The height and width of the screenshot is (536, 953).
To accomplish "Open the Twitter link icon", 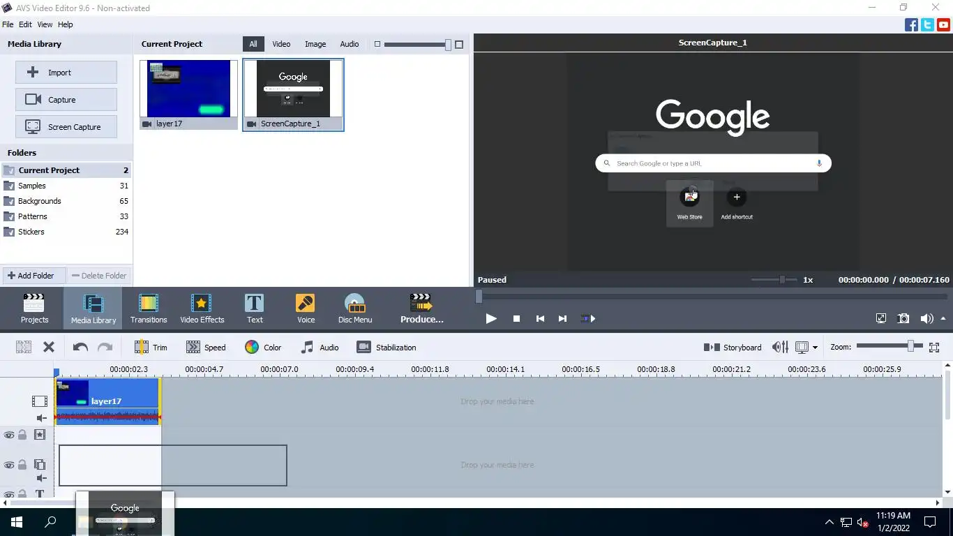I will (x=927, y=24).
